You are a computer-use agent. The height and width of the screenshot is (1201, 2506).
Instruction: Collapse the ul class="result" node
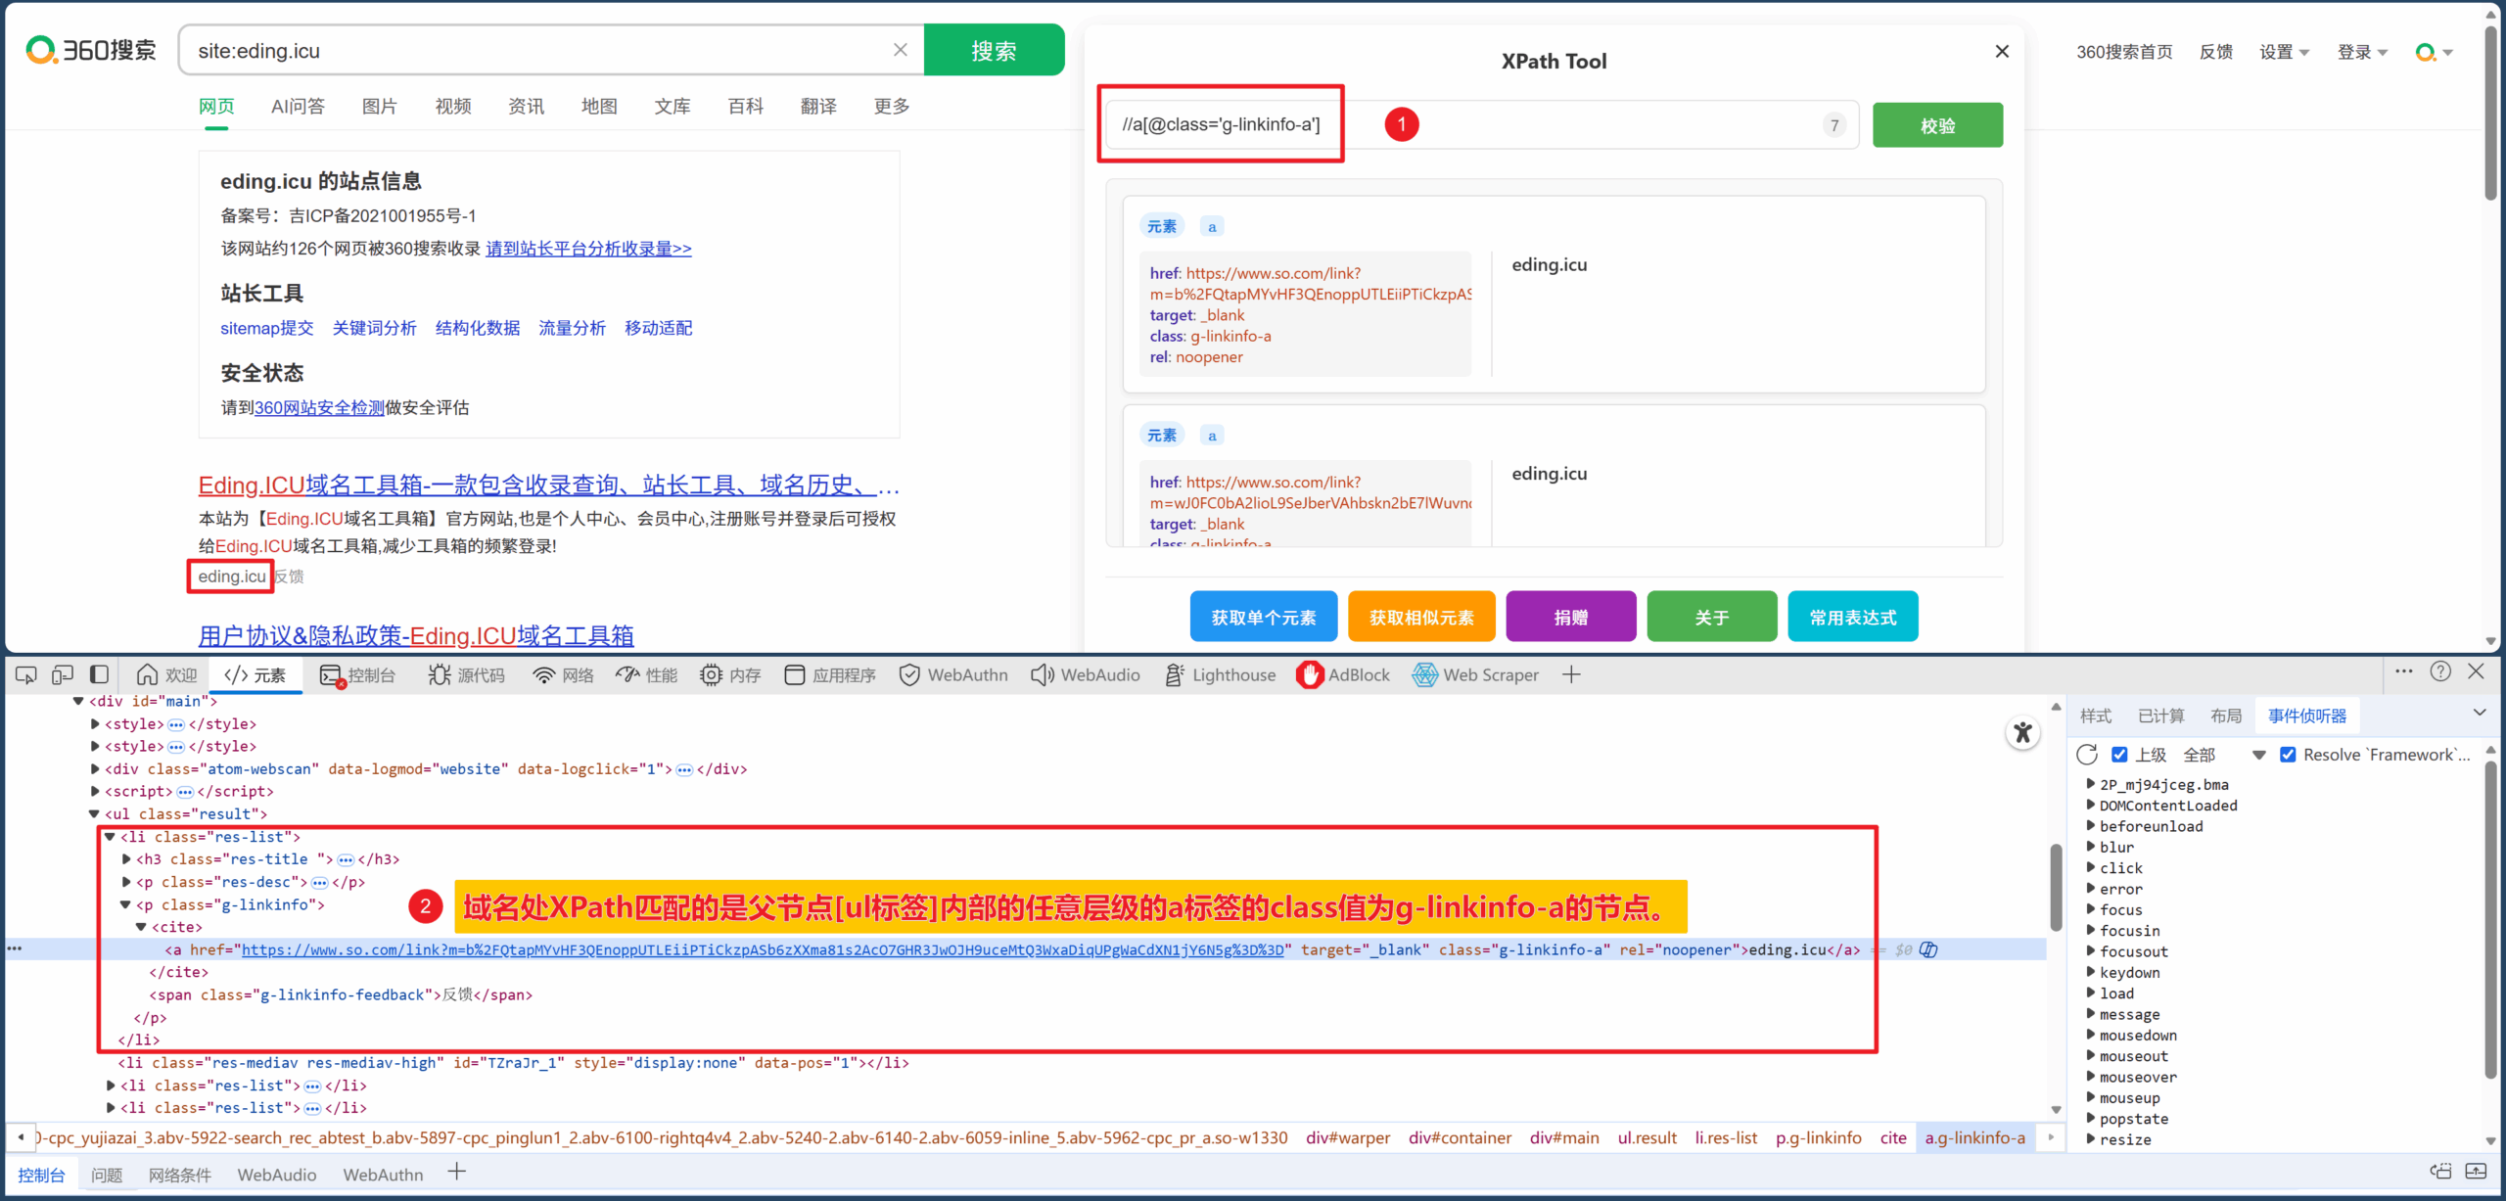click(x=94, y=814)
